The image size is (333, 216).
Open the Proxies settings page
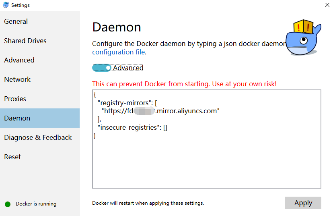(x=15, y=99)
